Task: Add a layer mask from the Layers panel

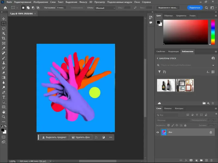Action: 191,160
